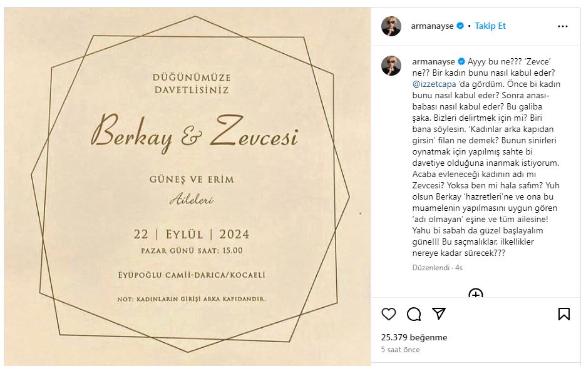Click the avatar beside the caption text
This screenshot has height=366, width=581.
tap(391, 66)
